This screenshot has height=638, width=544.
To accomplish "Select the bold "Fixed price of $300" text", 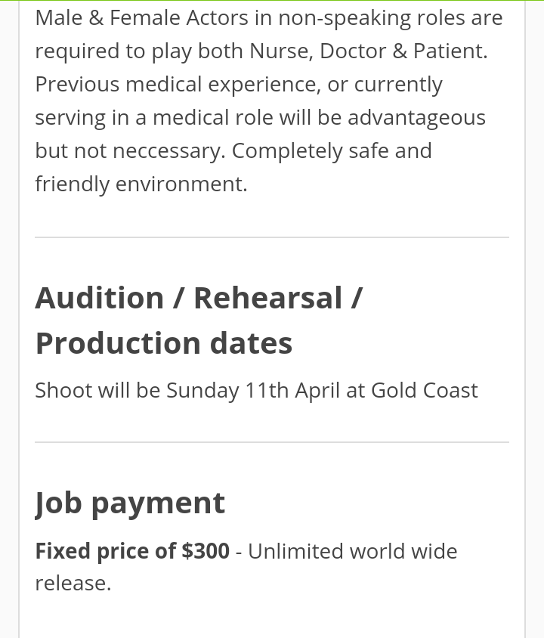I will click(132, 551).
